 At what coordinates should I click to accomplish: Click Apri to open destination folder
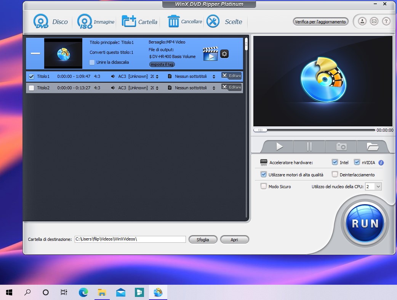point(234,240)
